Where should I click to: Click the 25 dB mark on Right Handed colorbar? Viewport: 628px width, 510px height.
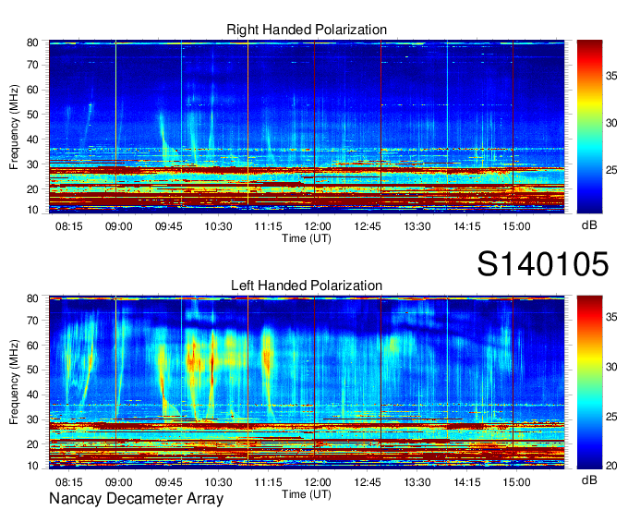(611, 170)
